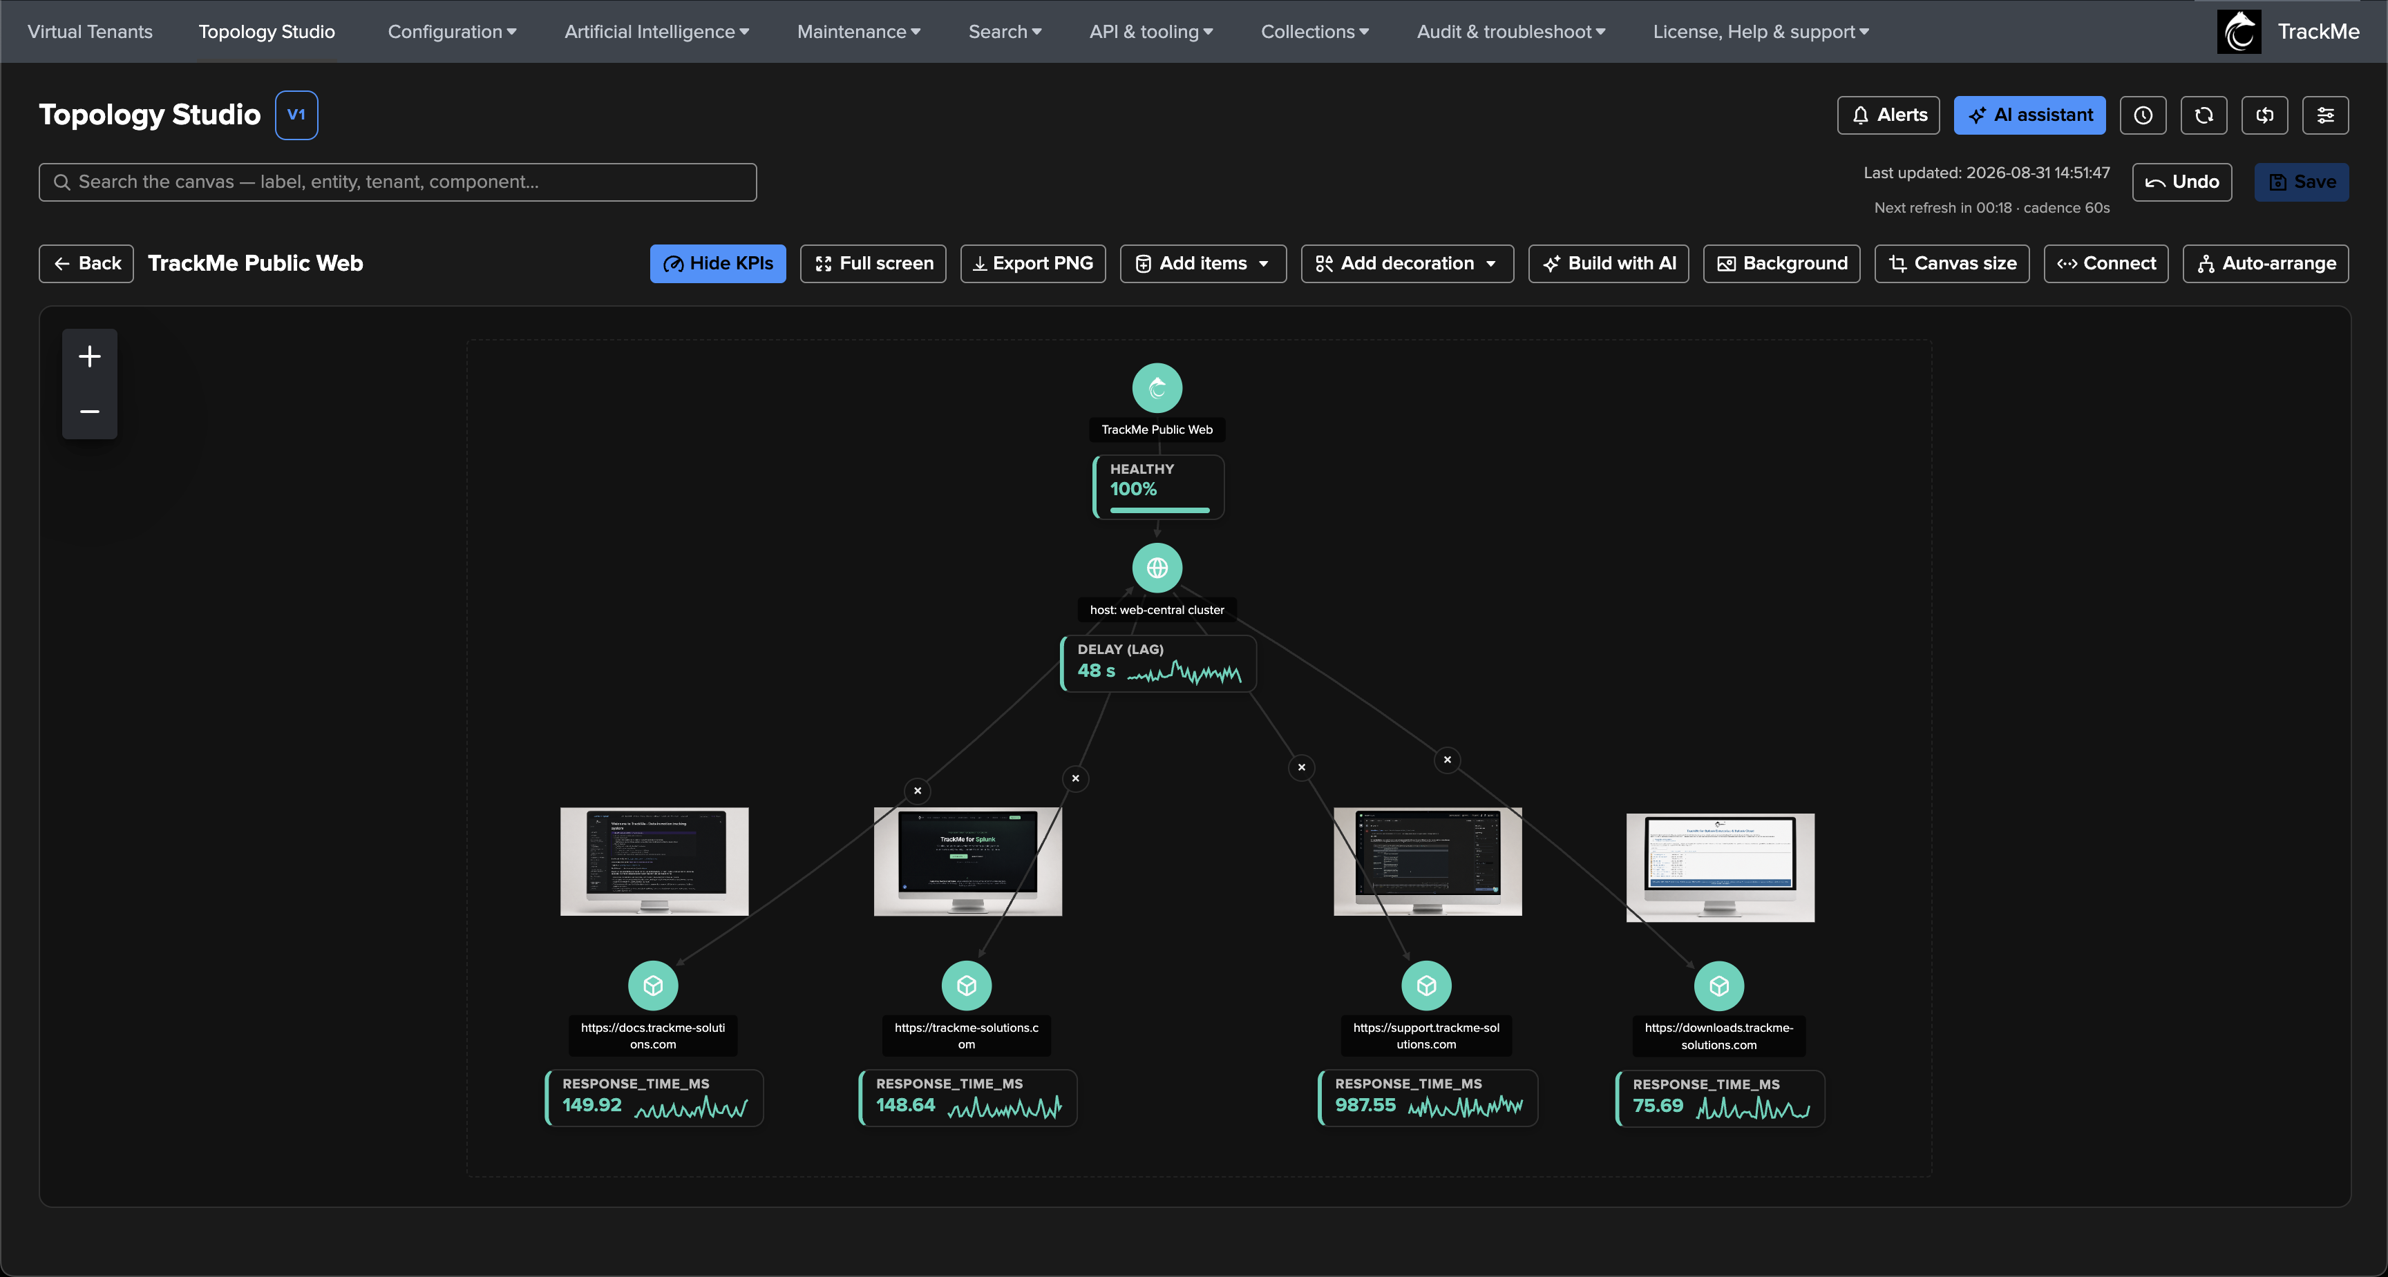Remove the edge to downloads node via its x
The height and width of the screenshot is (1277, 2388).
coord(1447,760)
